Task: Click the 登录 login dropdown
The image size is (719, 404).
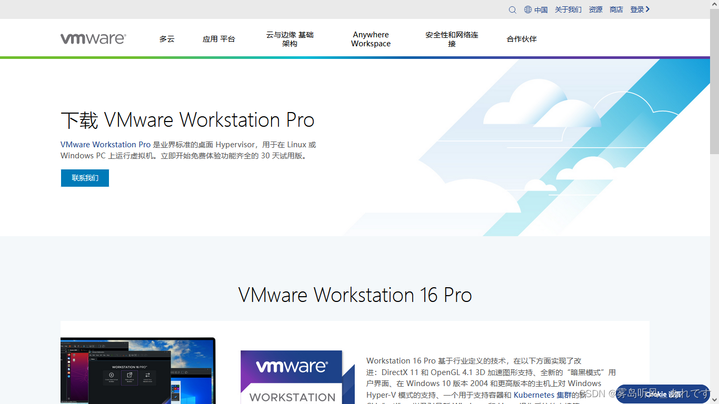Action: tap(640, 9)
